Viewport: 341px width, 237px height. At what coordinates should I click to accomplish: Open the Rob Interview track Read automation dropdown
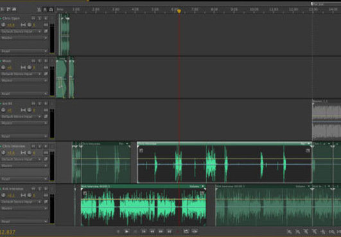tap(24, 222)
